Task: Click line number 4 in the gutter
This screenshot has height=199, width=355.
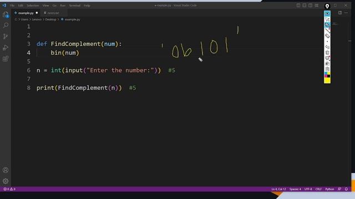Action: coord(28,53)
